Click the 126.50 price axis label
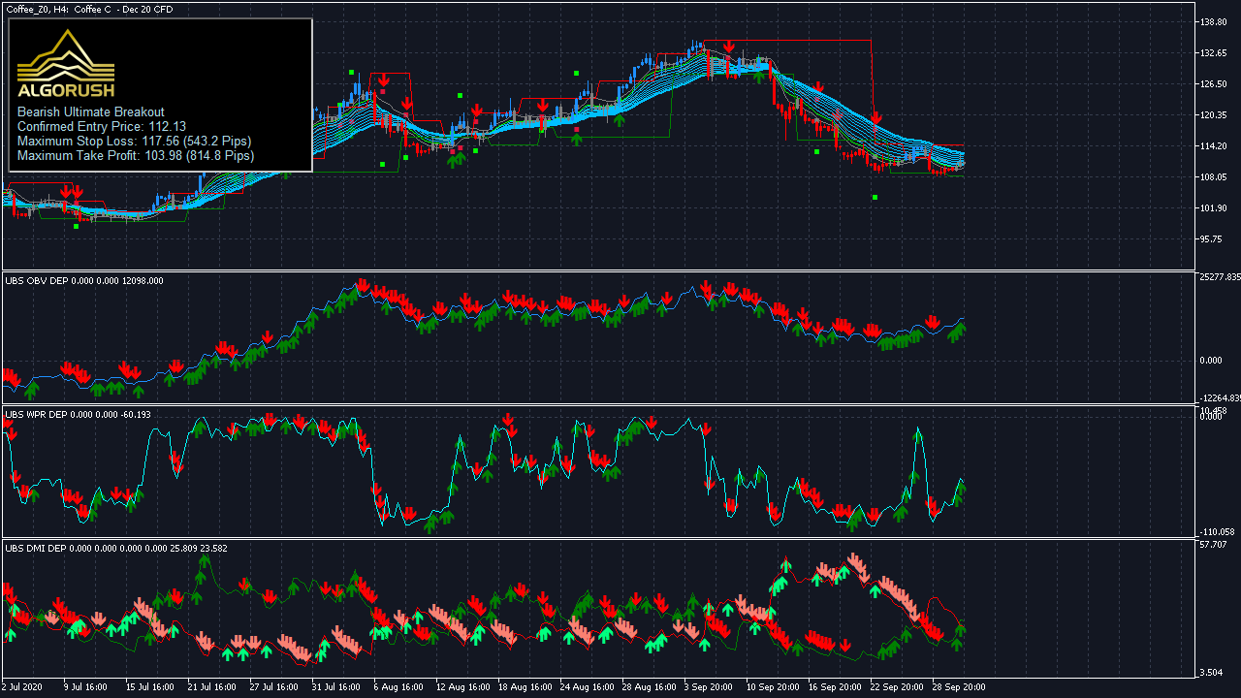The width and height of the screenshot is (1241, 698). 1214,83
